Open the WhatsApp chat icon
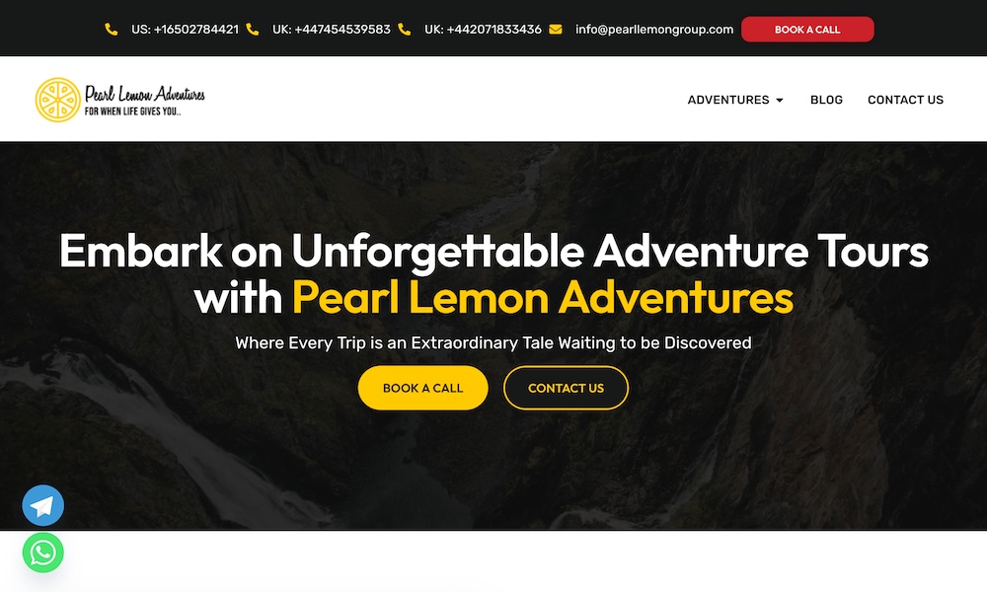 (x=42, y=553)
